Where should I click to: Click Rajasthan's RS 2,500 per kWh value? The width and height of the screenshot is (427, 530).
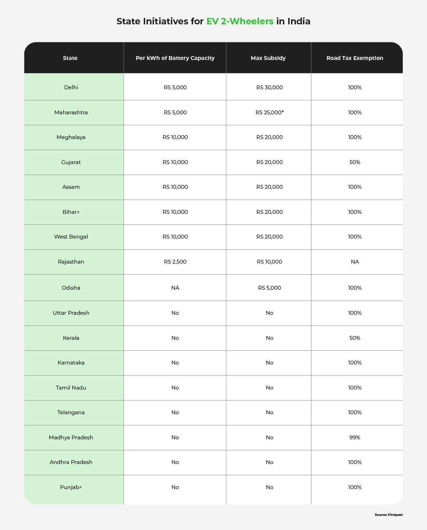point(175,262)
